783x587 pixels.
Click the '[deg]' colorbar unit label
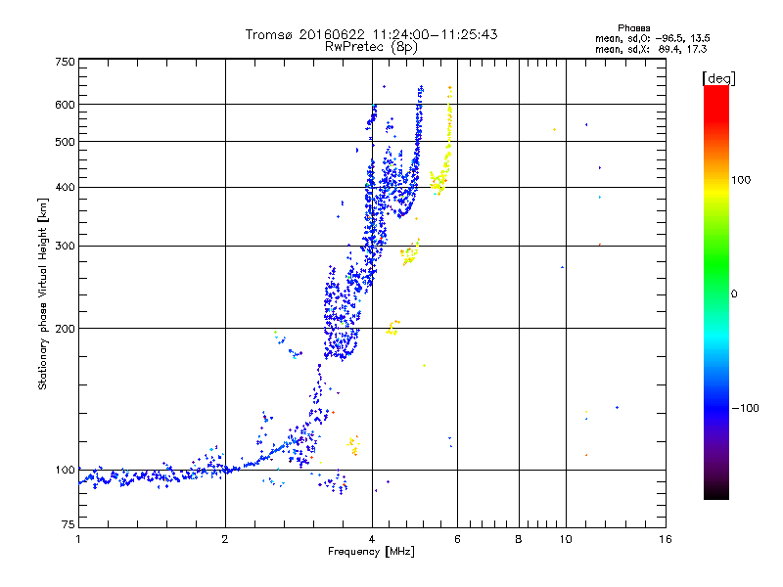coord(718,78)
